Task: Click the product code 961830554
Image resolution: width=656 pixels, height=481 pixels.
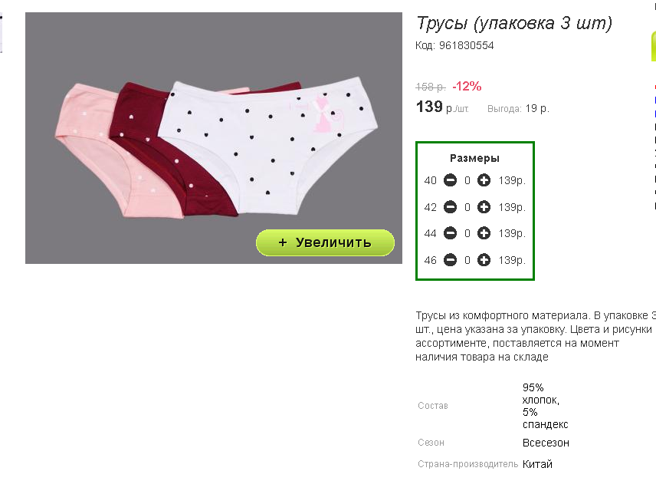Action: click(x=454, y=45)
